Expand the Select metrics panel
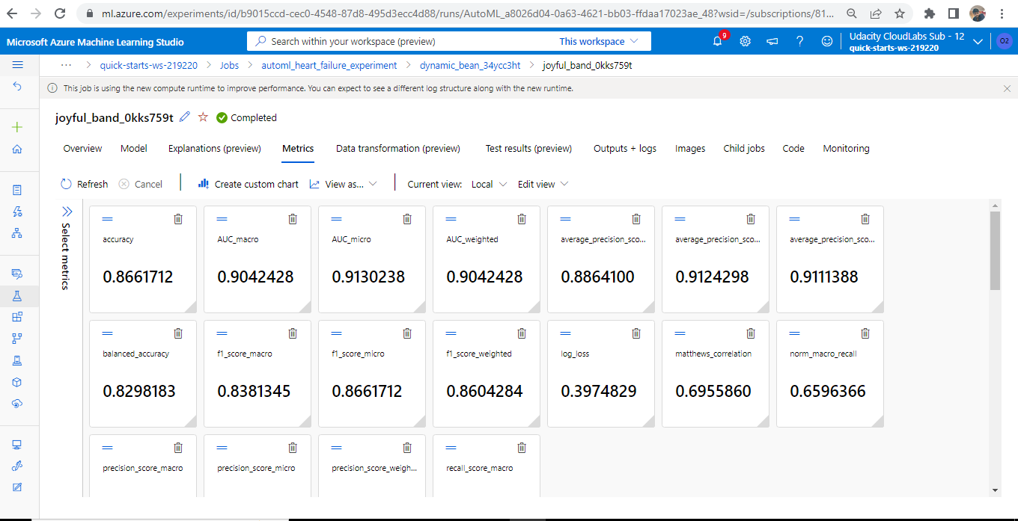 (67, 212)
